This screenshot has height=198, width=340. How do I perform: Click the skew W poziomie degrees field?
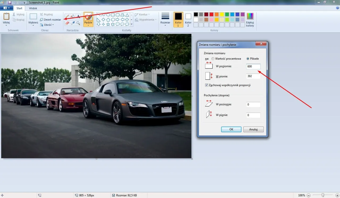253,105
